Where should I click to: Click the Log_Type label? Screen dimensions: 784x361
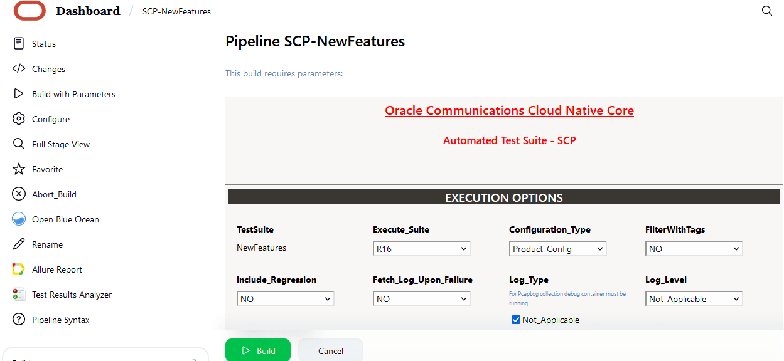(x=529, y=280)
